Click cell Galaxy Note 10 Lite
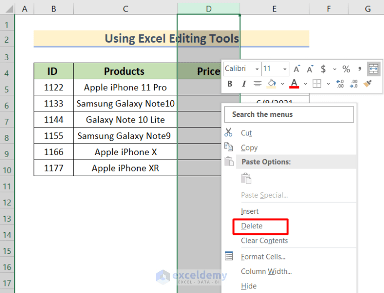The width and height of the screenshot is (384, 293). [125, 120]
